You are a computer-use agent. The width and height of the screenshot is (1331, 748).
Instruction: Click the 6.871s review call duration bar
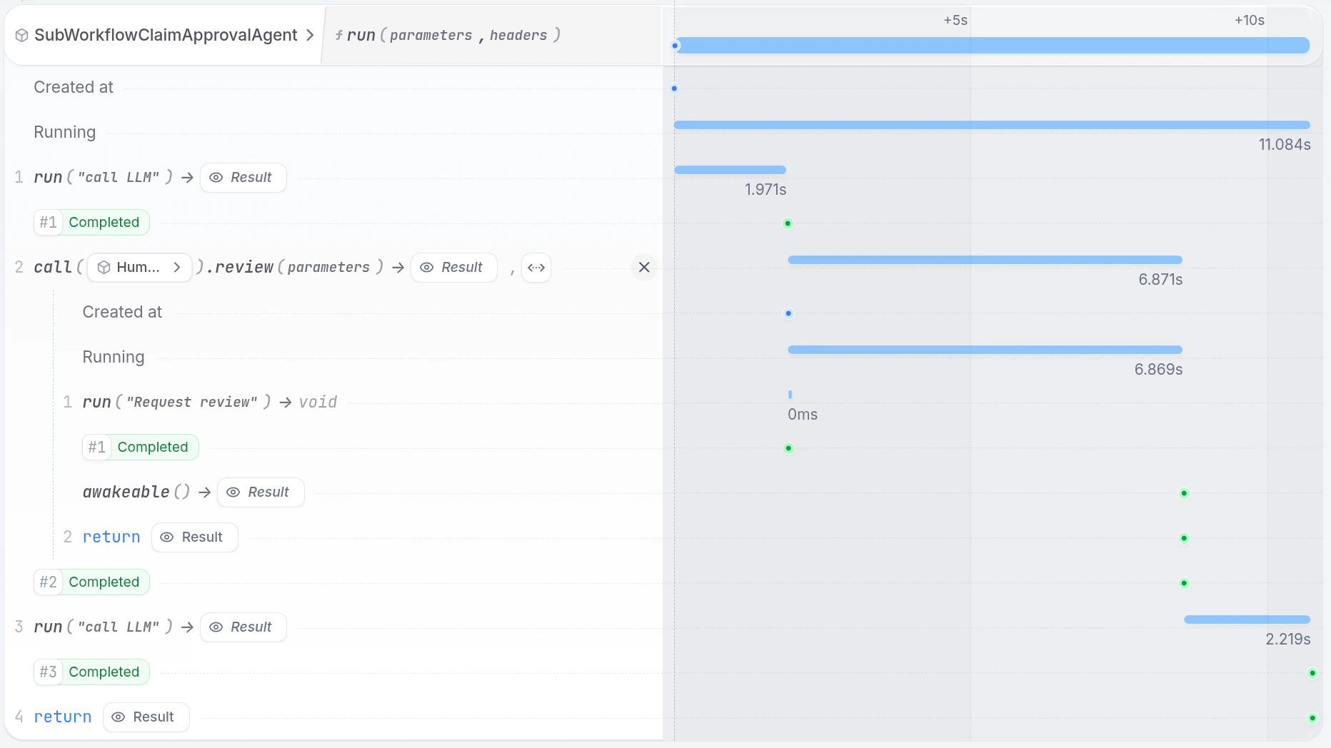click(x=985, y=260)
